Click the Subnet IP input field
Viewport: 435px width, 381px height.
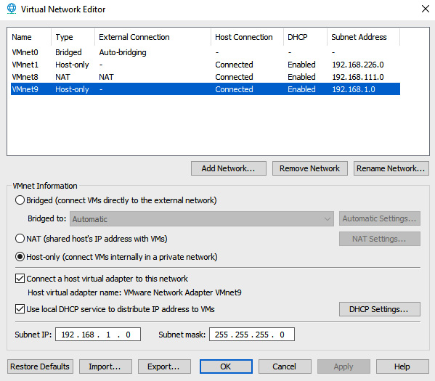98,335
